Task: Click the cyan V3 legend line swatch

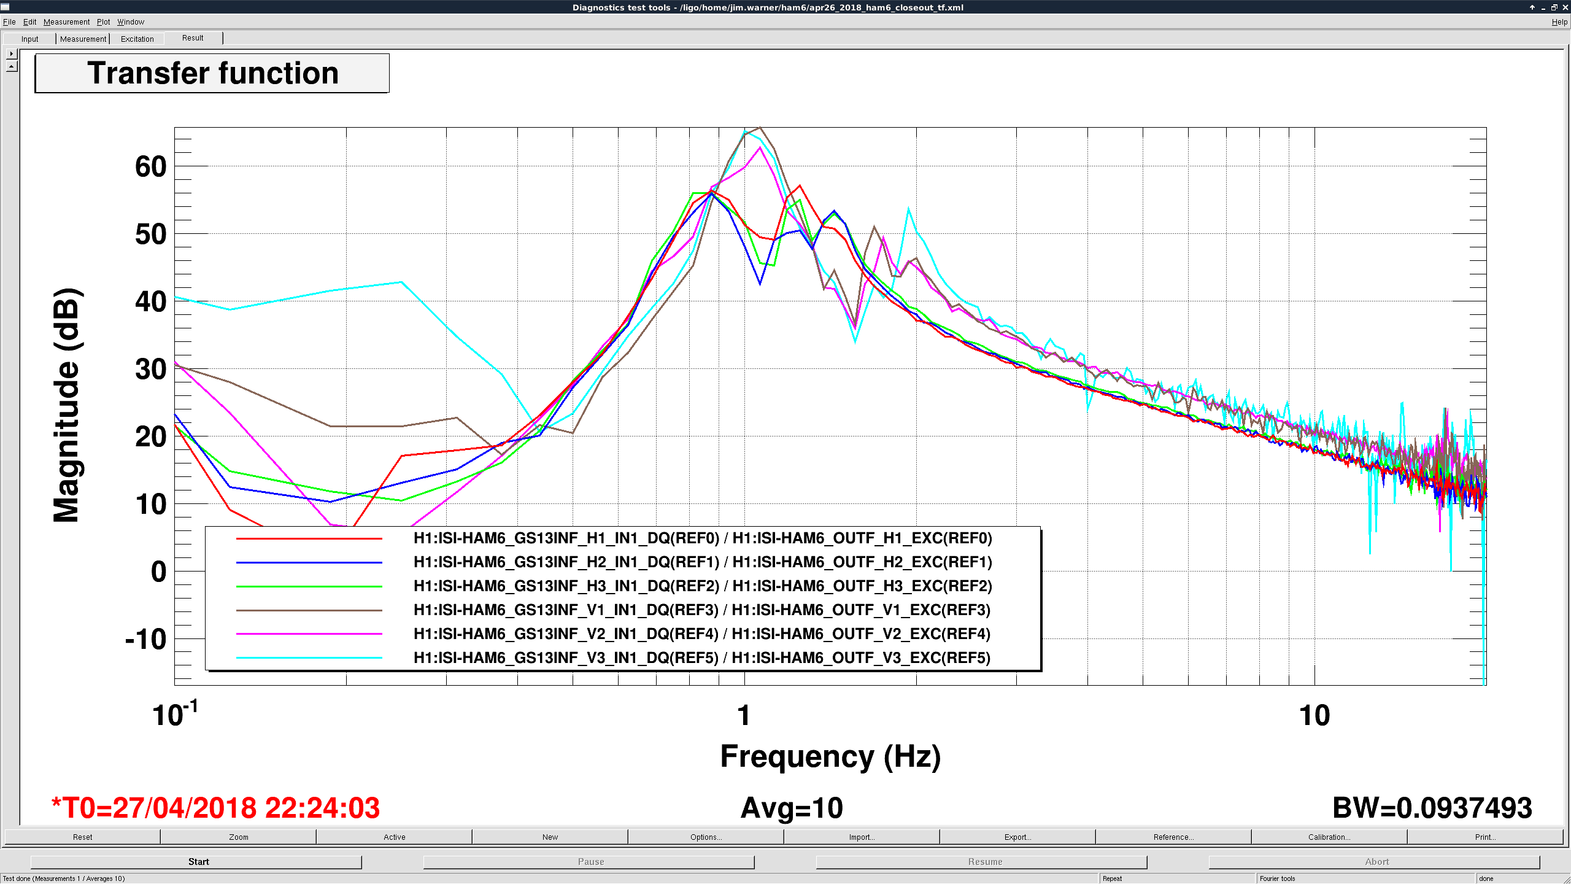Action: [x=309, y=658]
